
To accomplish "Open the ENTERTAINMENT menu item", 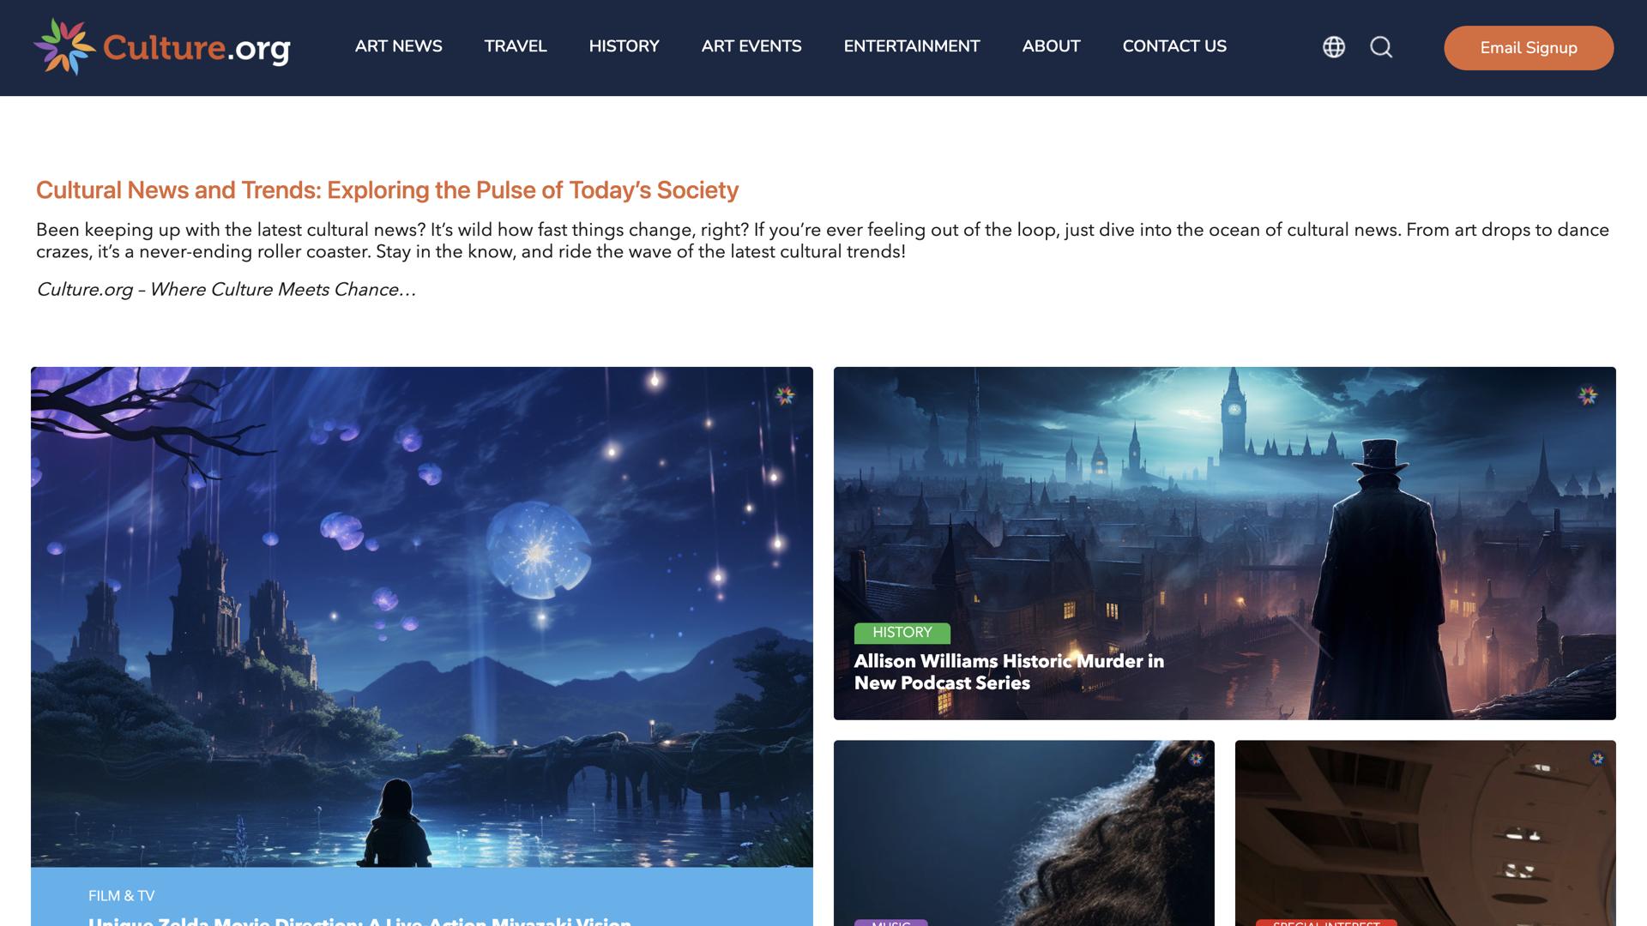I will coord(912,46).
